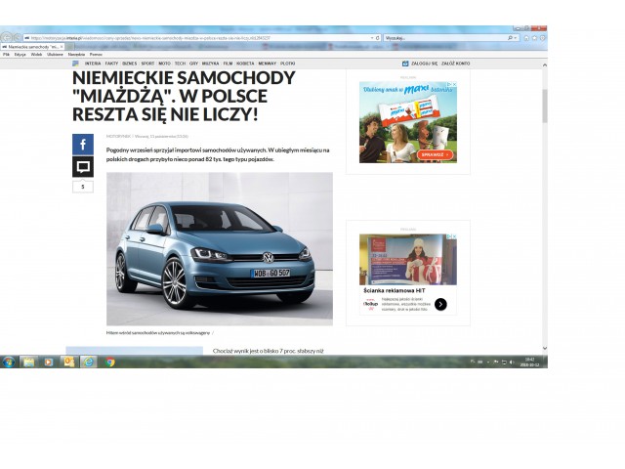This screenshot has width=625, height=469.
Task: Open the Plik menu
Action: (x=7, y=54)
